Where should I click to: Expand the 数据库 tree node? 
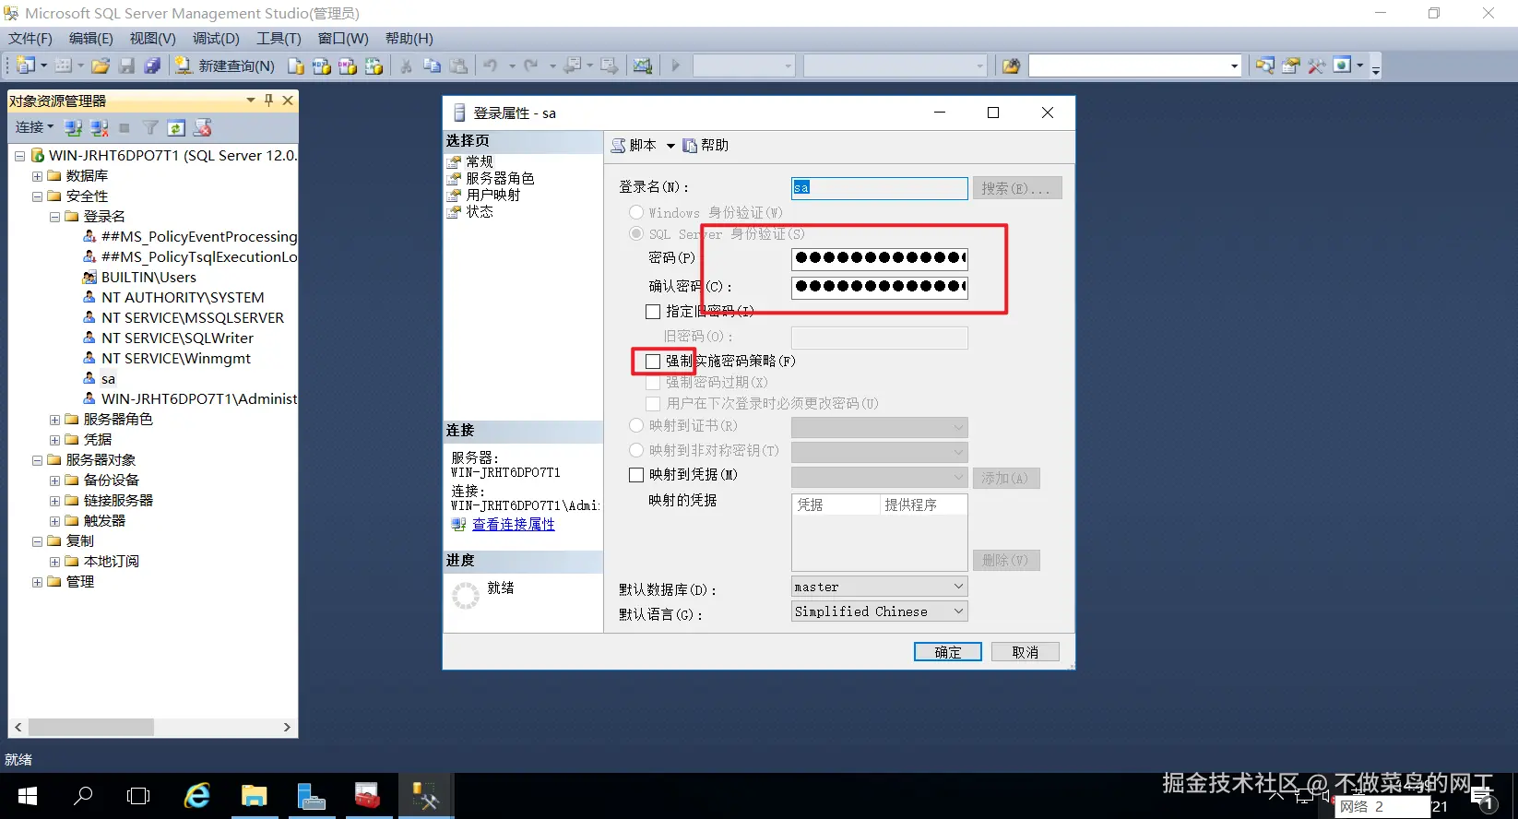click(37, 176)
